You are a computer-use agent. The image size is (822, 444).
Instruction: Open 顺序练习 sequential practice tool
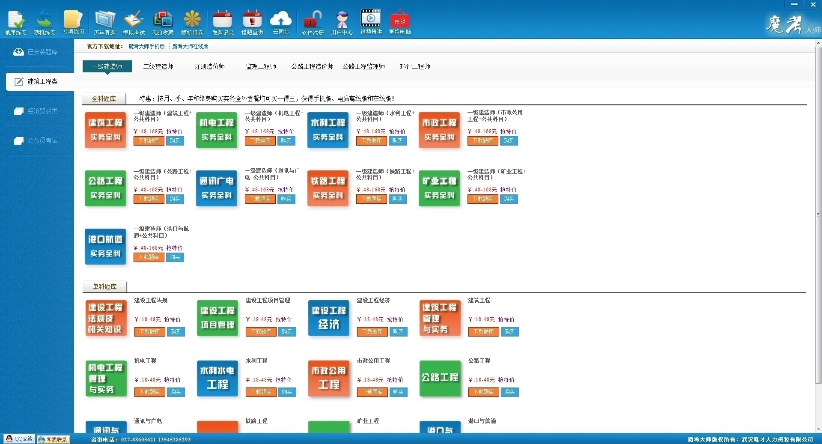[15, 23]
